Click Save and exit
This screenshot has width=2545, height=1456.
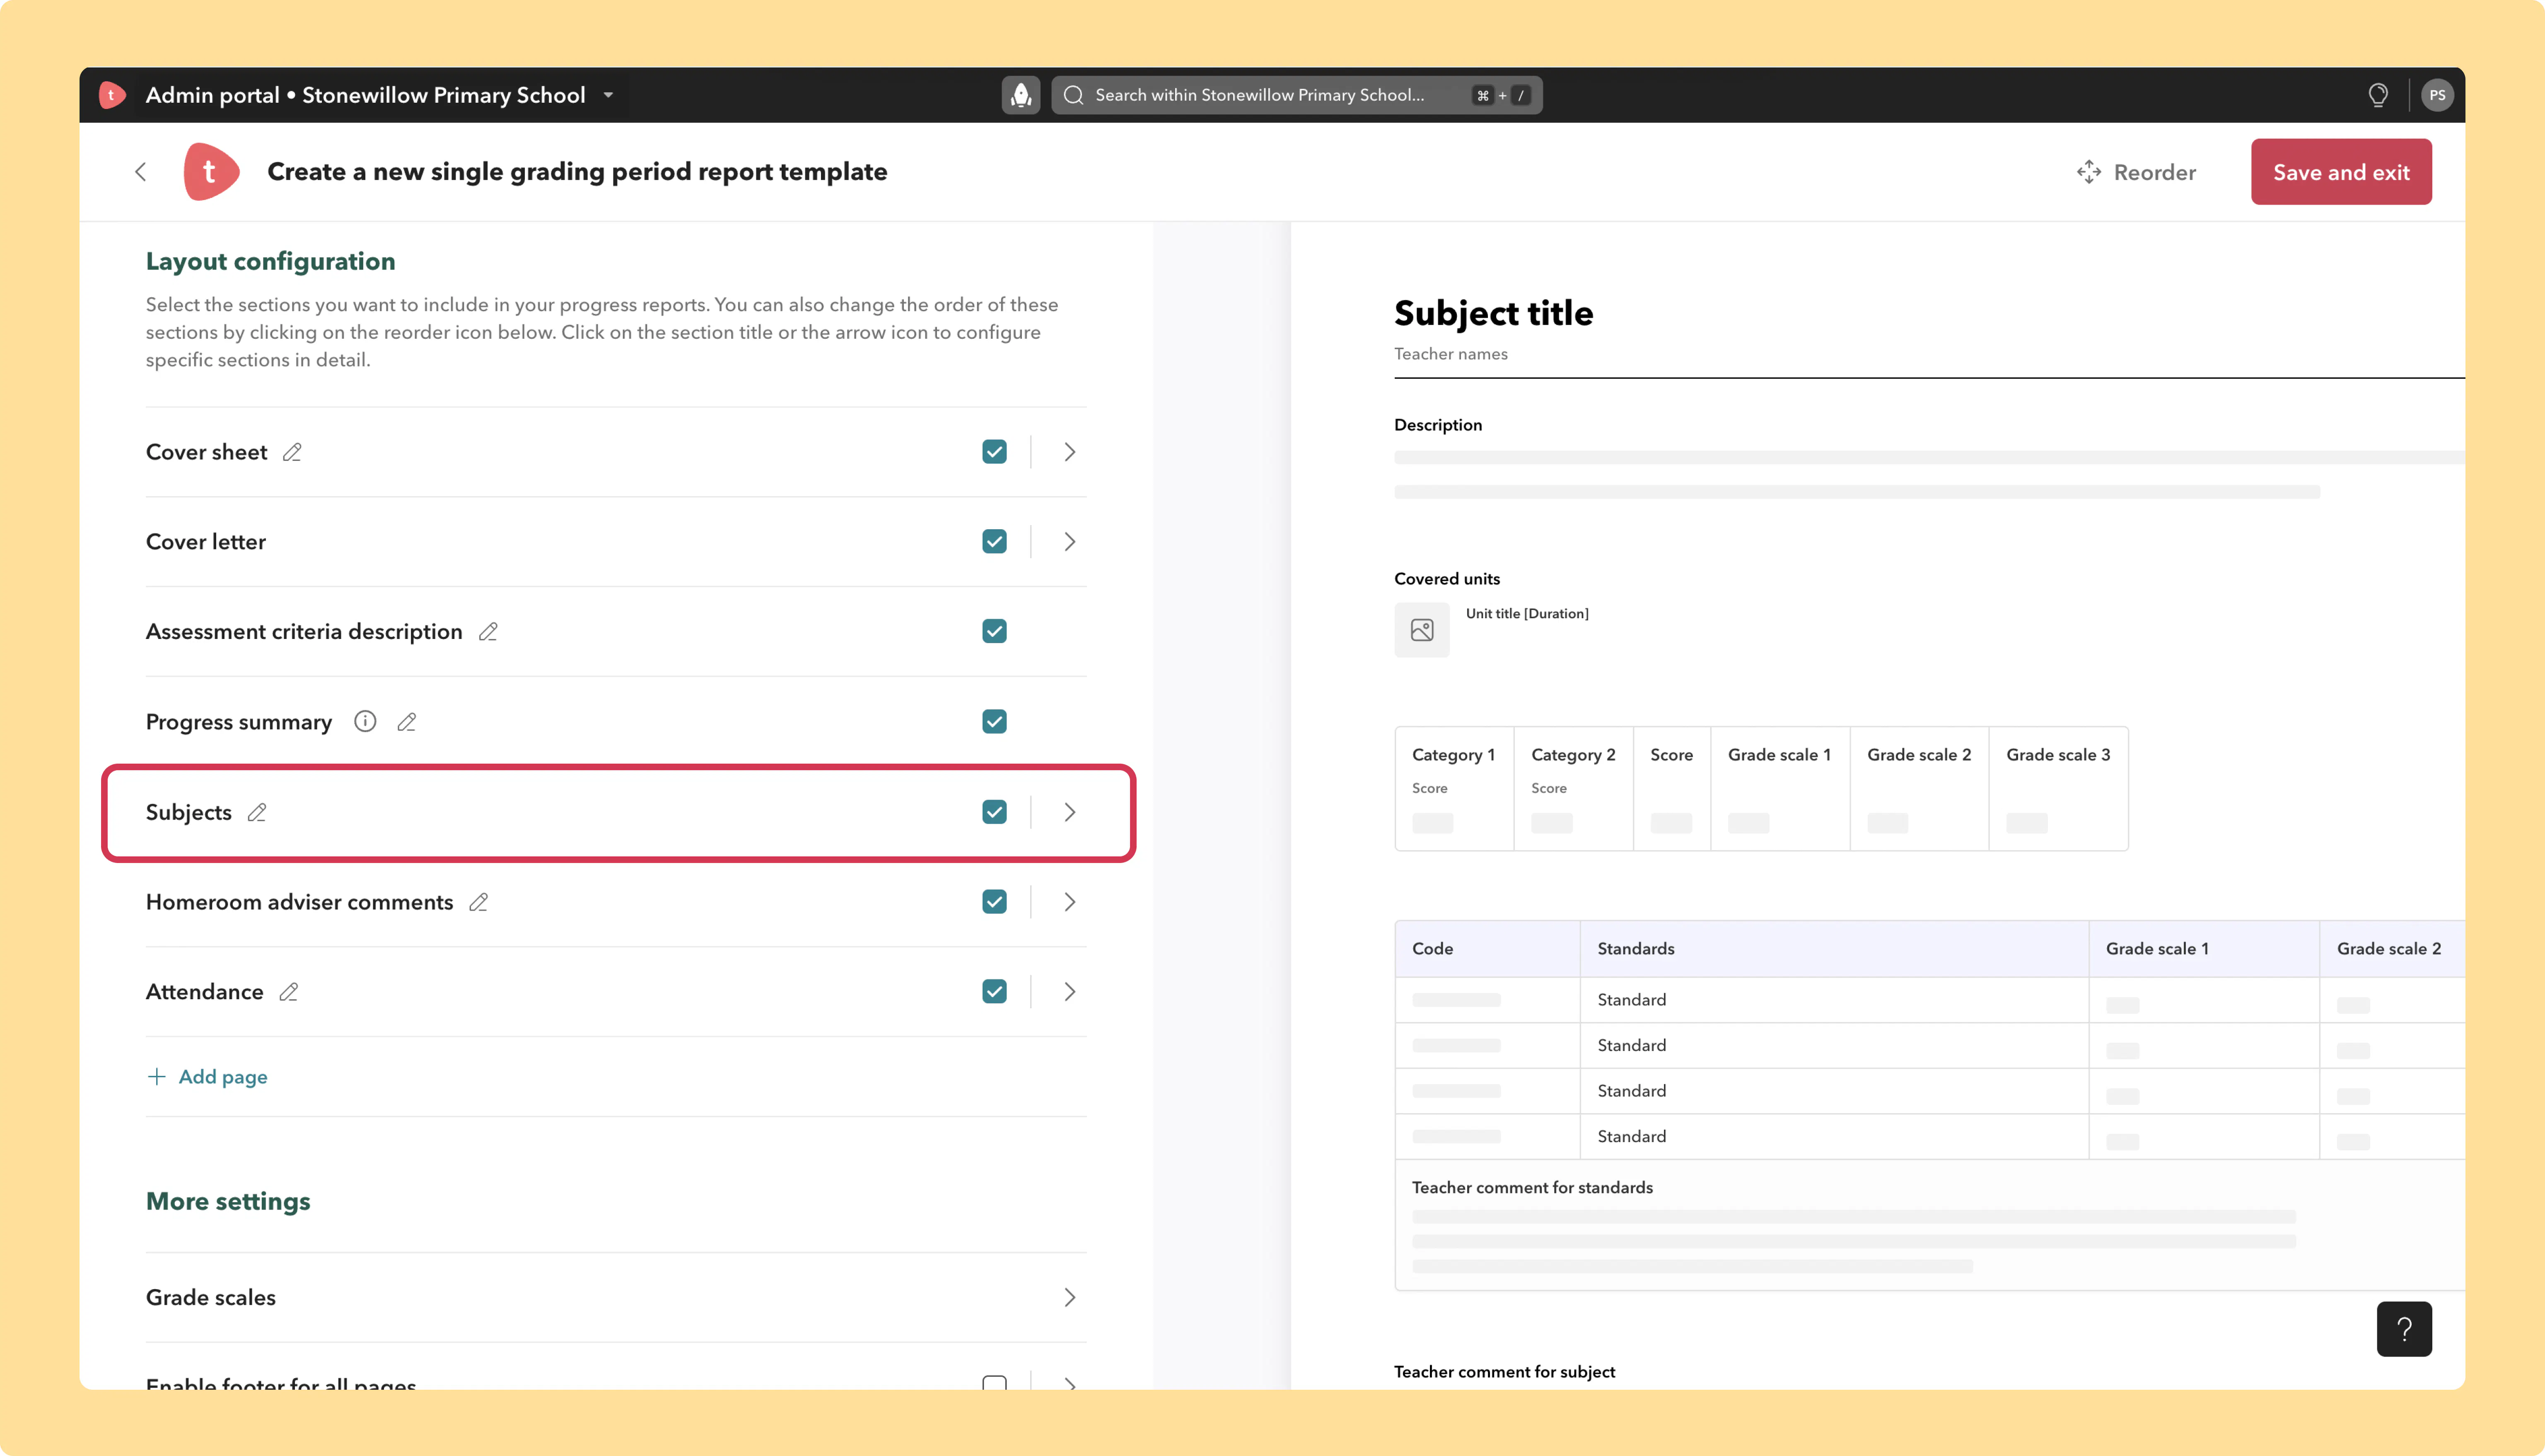pos(2341,172)
